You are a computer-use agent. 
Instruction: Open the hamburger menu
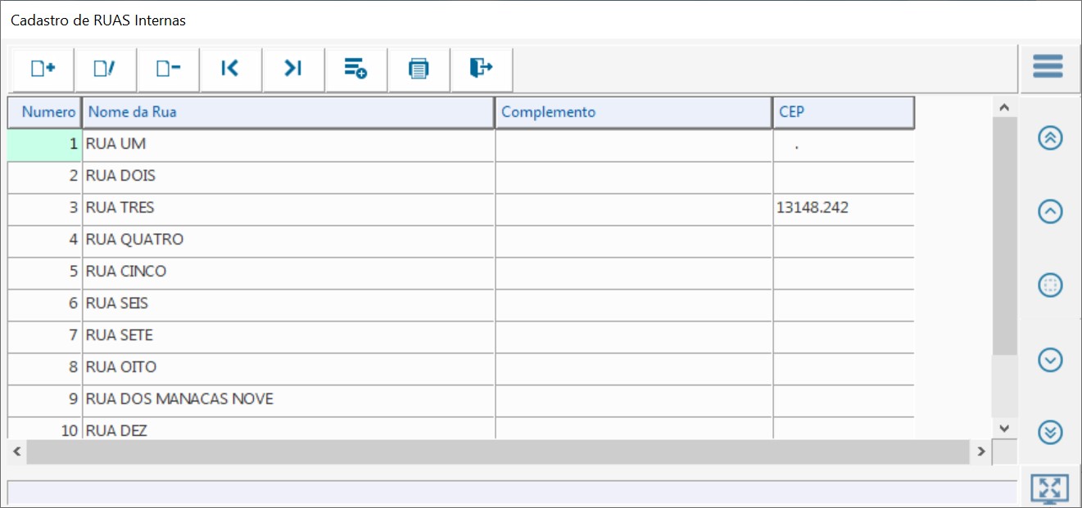pyautogui.click(x=1048, y=66)
